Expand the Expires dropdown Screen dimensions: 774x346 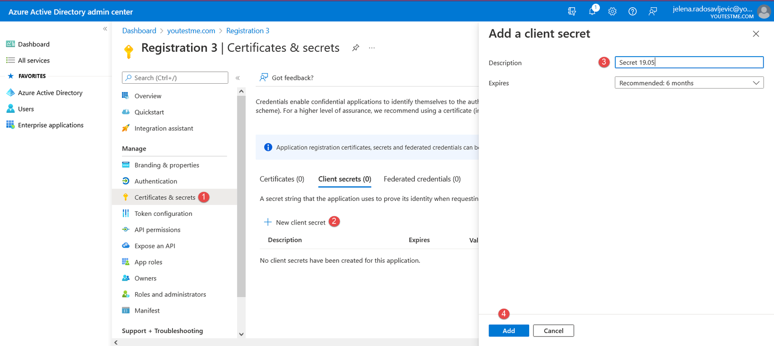tap(689, 83)
